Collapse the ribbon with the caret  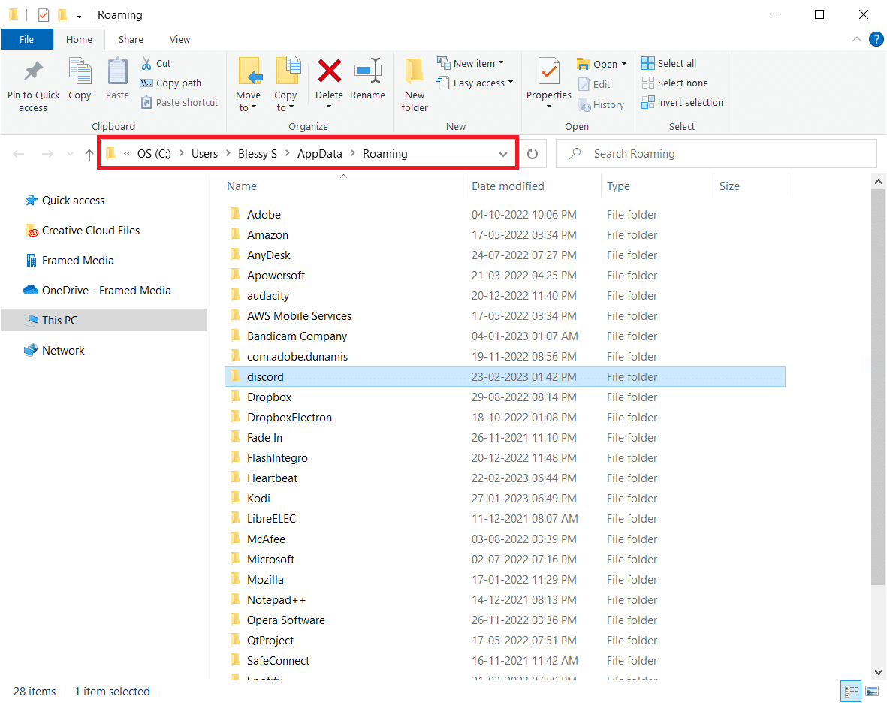pos(856,39)
